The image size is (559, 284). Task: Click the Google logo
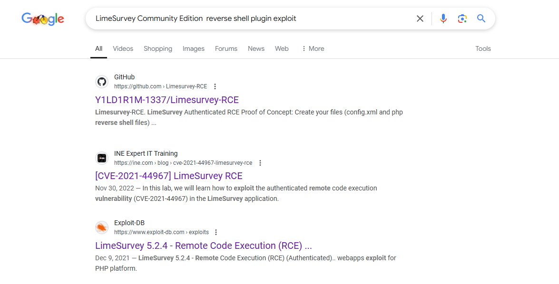[43, 19]
